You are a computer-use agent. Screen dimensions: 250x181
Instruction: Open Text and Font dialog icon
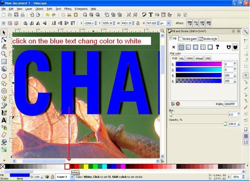[x=151, y=15]
